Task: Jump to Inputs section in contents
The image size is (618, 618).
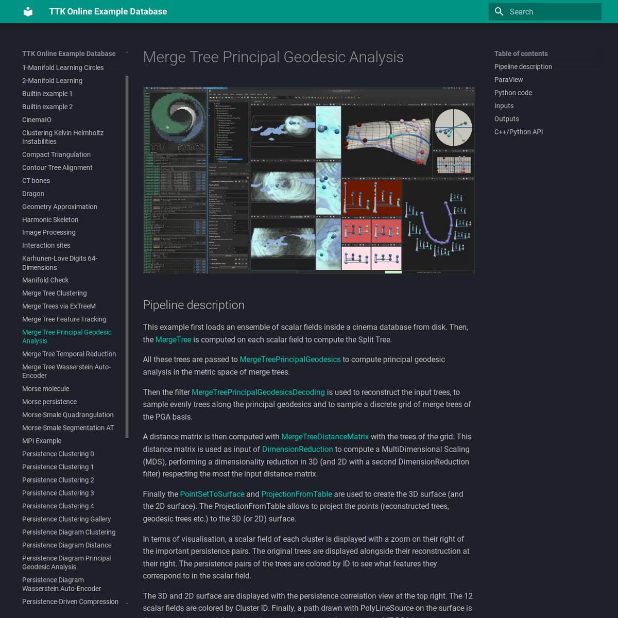Action: click(504, 106)
